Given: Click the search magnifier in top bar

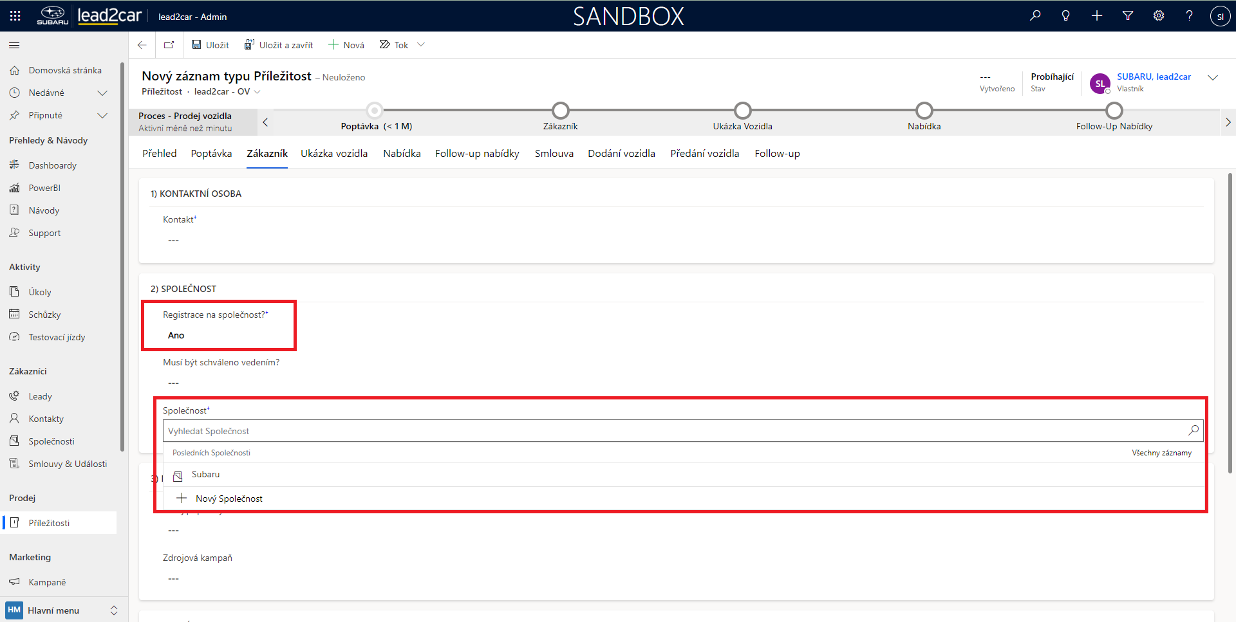Looking at the screenshot, I should coord(1035,16).
